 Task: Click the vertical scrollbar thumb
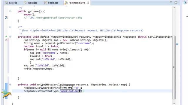tap(174, 67)
